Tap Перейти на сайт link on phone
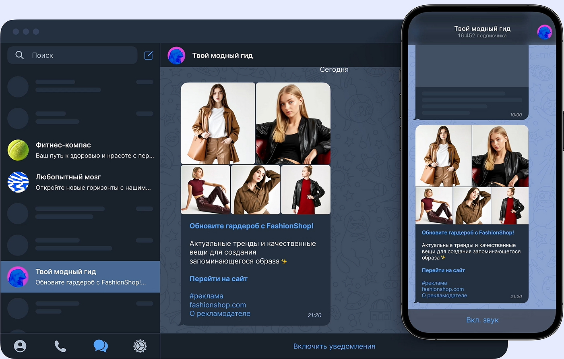Image resolution: width=564 pixels, height=359 pixels. pos(443,270)
